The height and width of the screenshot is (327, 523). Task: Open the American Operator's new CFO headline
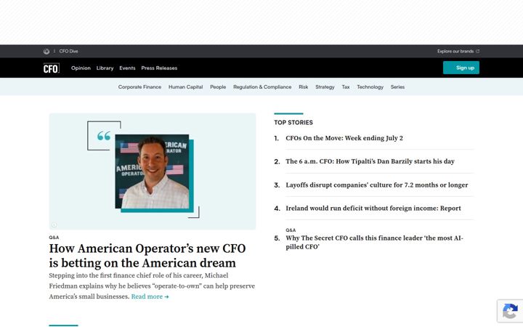click(147, 256)
